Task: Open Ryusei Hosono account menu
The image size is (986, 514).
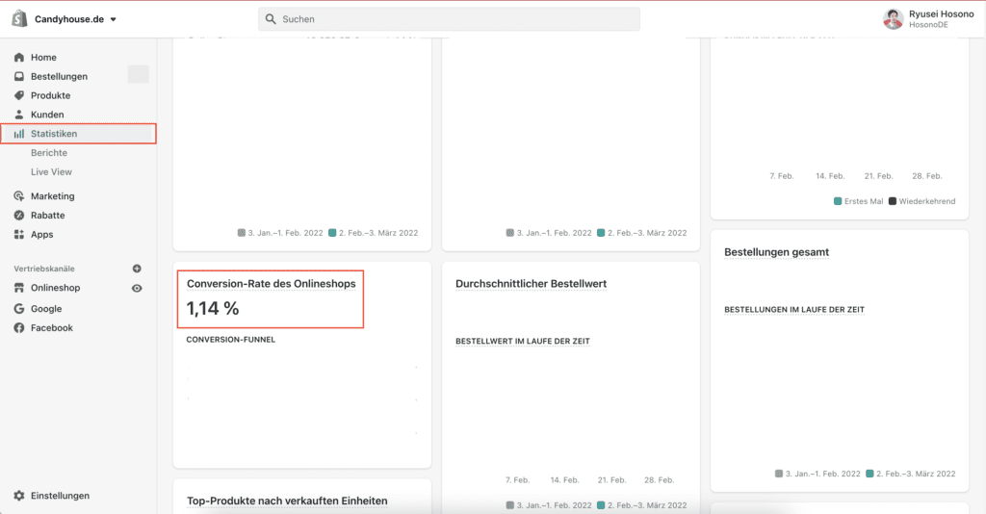Action: pyautogui.click(x=928, y=19)
